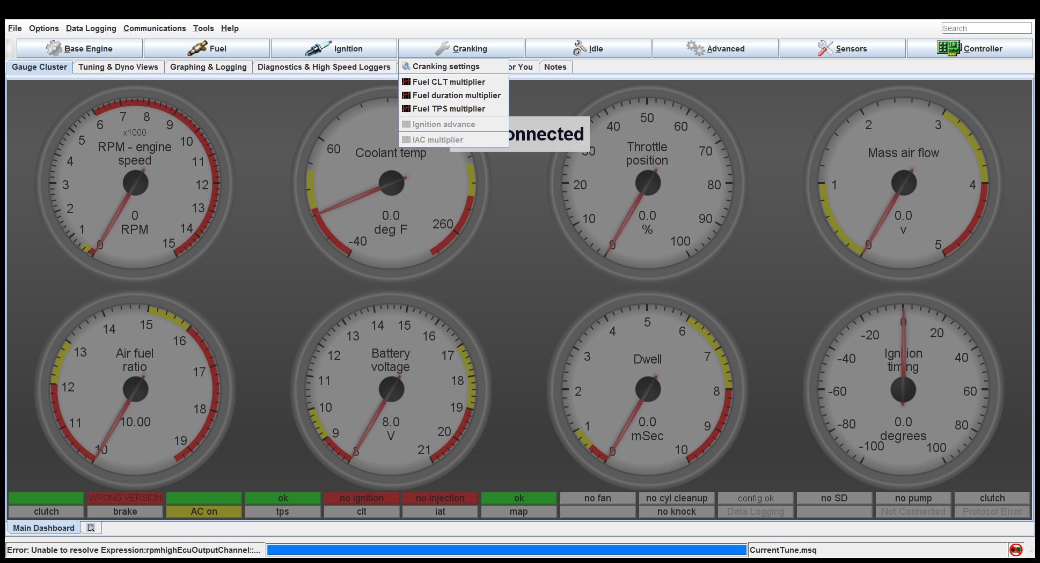Click the Cranking settings magnifier icon
The image size is (1040, 563).
click(x=406, y=66)
